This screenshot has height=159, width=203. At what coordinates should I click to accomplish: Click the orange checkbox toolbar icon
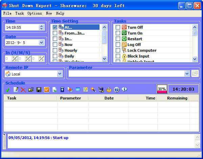tap(47, 90)
